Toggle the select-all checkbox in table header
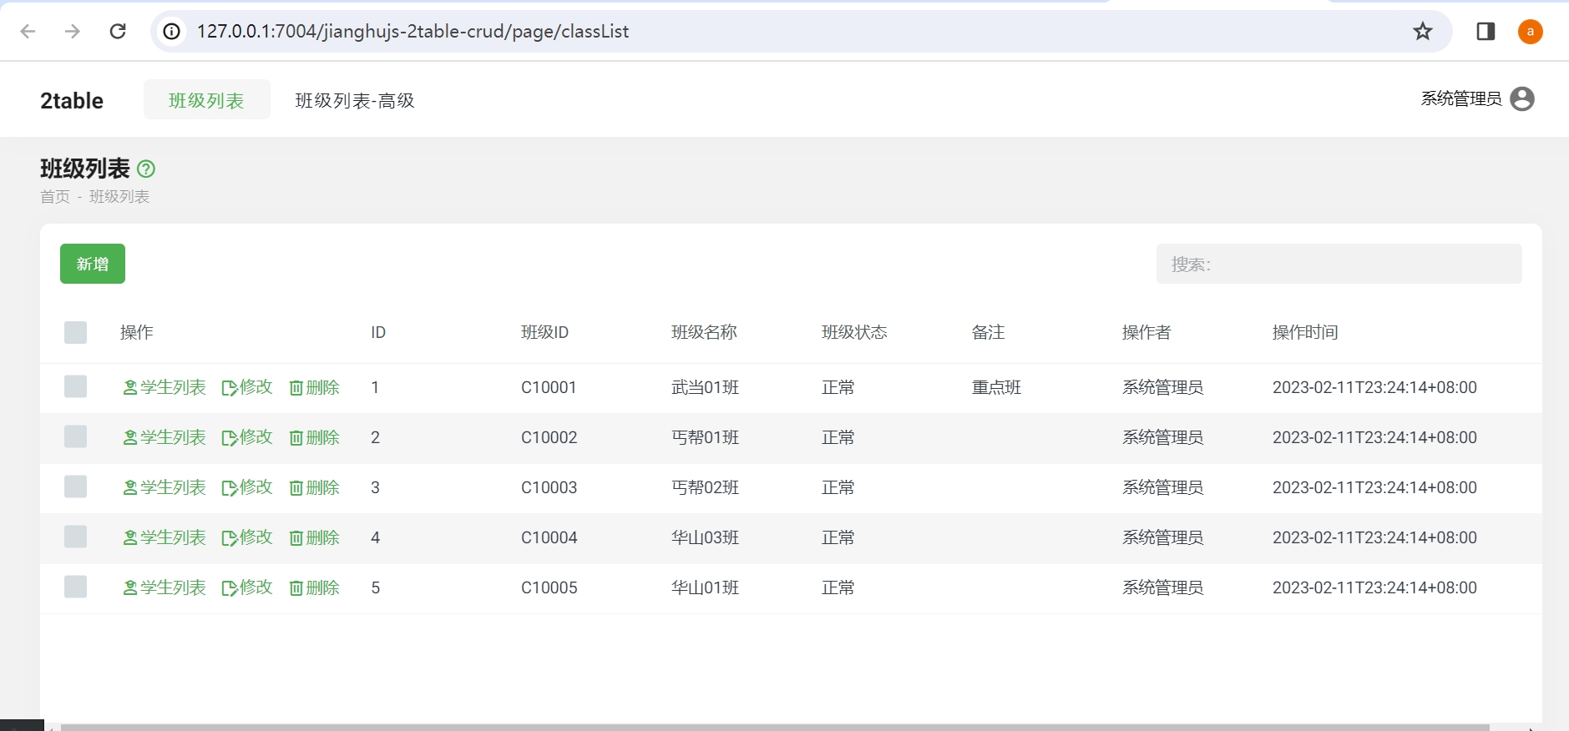 click(76, 333)
